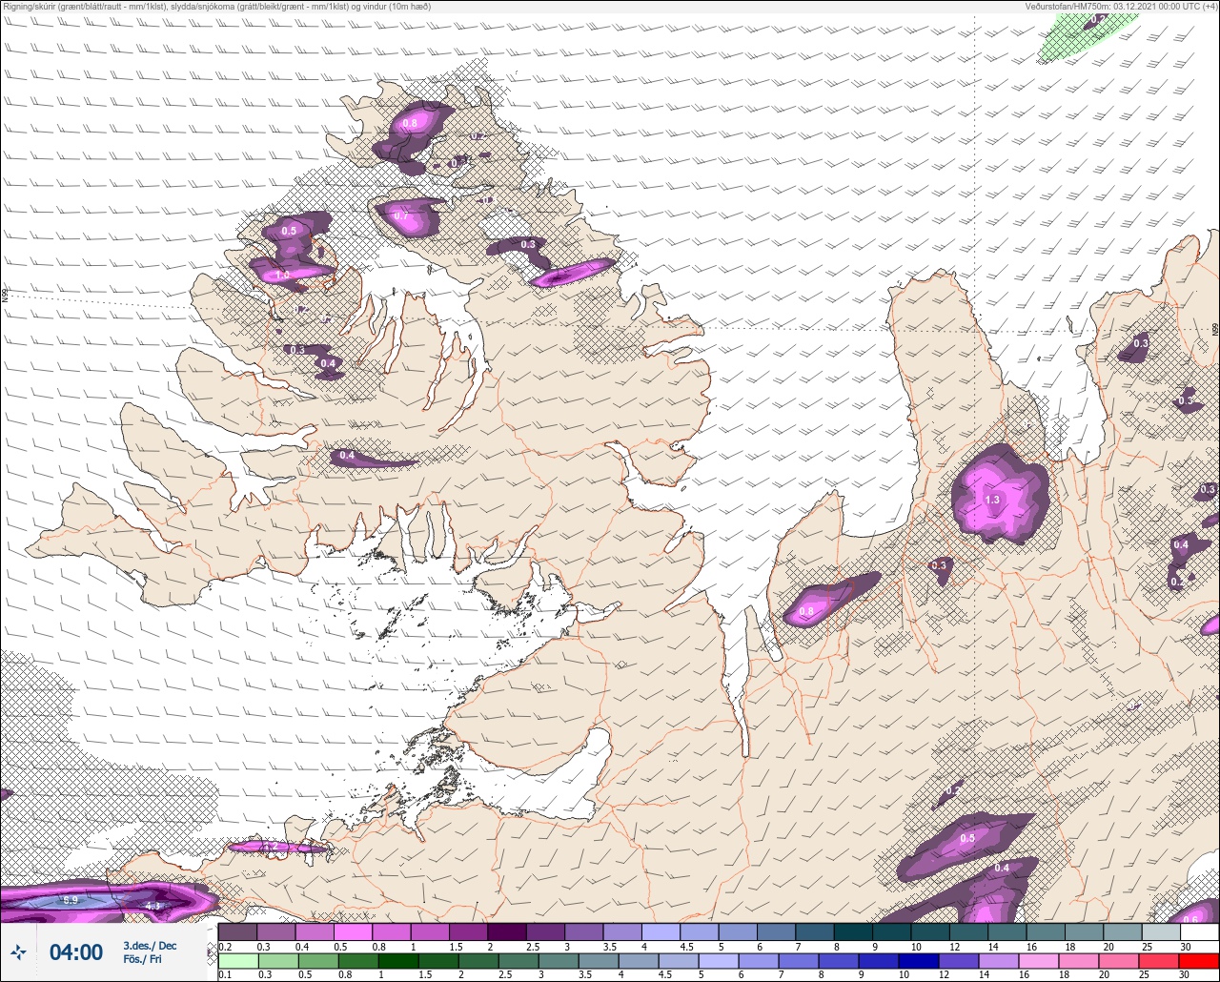Select the lower legend swatch between 0.1 and 0.3

pyautogui.click(x=237, y=960)
